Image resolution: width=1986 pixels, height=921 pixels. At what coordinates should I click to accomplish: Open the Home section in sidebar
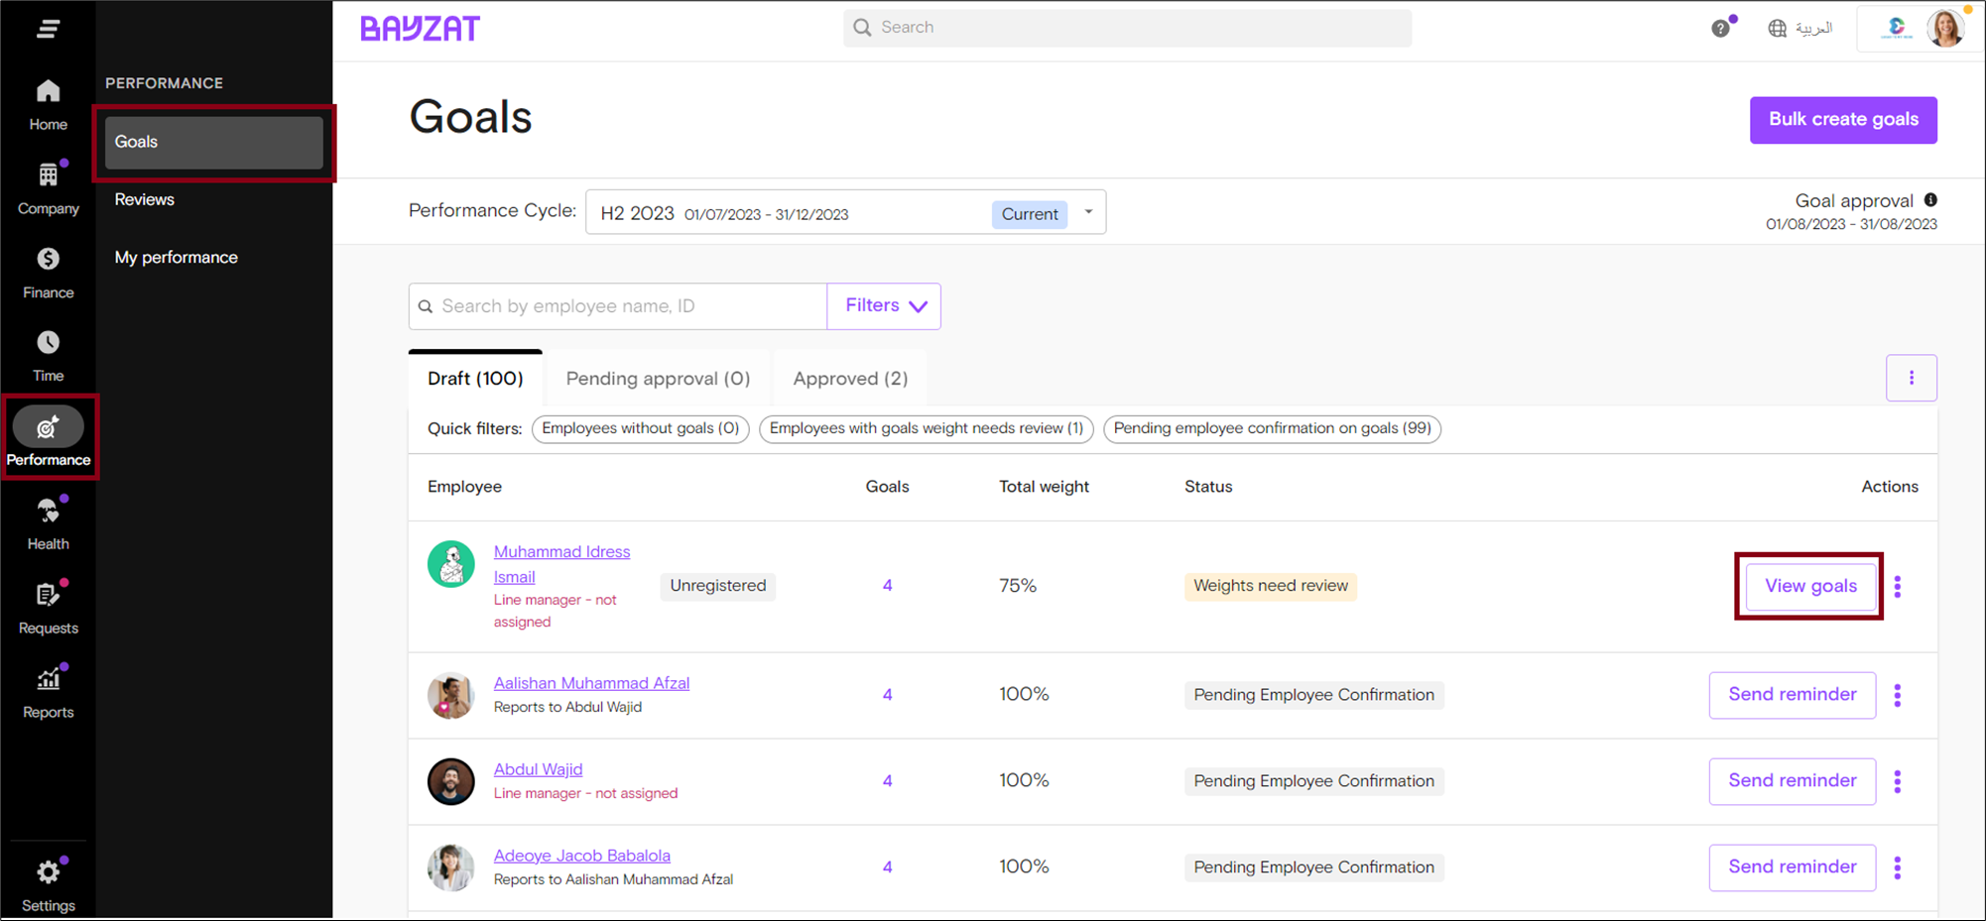click(x=48, y=104)
